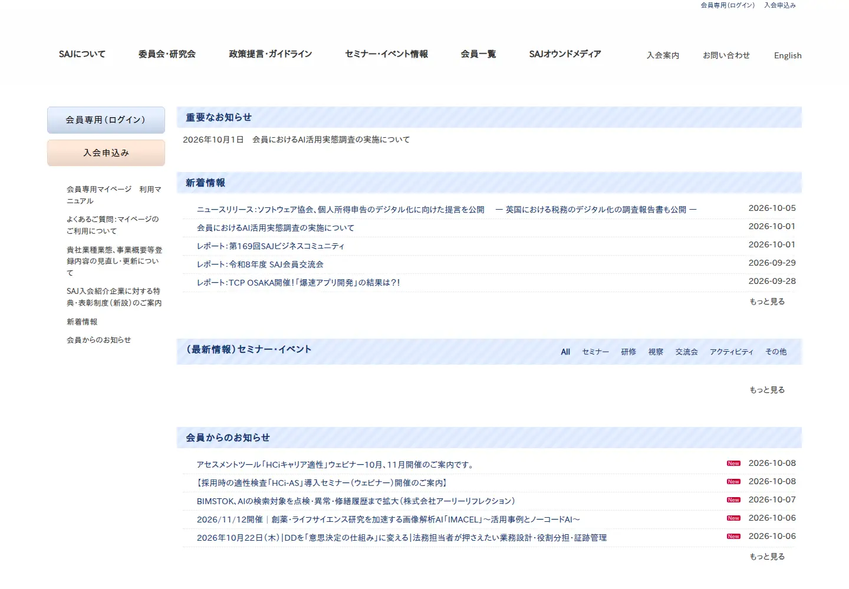Open the お問い合わせ contact link
Screen dimensions: 849x589
(726, 55)
